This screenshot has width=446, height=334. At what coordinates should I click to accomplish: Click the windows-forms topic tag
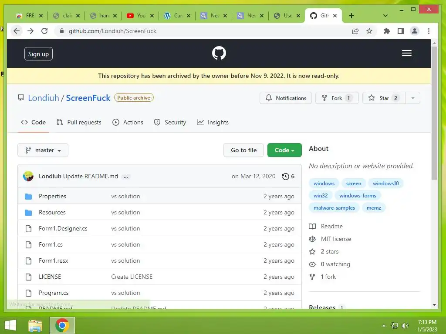(358, 196)
